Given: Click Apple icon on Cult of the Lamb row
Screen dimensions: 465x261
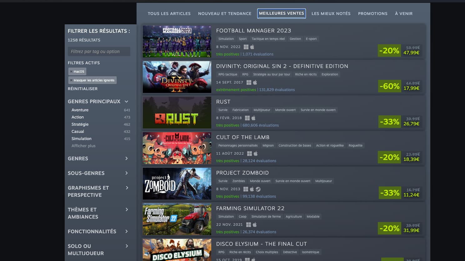Looking at the screenshot, I should 256,153.
